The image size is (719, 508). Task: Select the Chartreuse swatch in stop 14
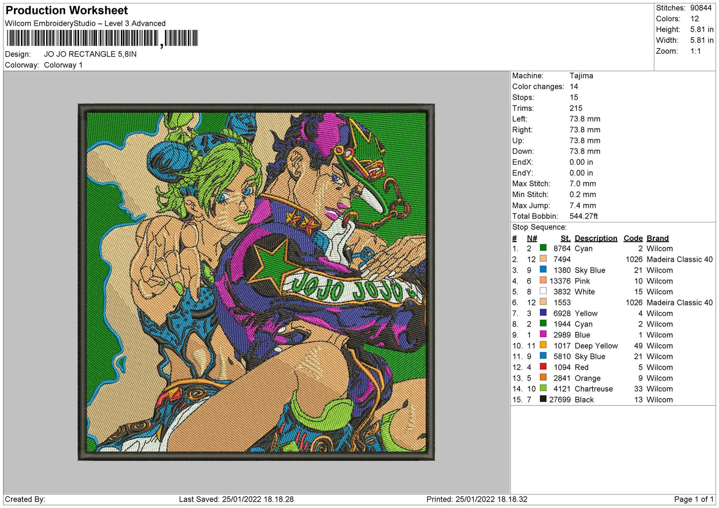point(543,388)
